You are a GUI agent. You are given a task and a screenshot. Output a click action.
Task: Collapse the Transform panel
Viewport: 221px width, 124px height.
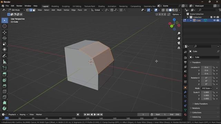pos(196,62)
